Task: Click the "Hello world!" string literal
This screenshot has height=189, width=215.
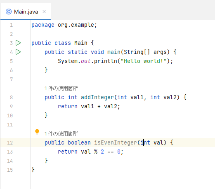Action: tap(144, 61)
